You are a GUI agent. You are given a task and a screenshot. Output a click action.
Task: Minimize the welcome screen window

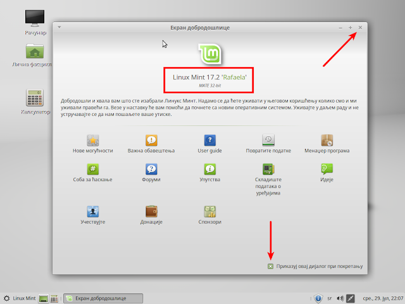340,28
